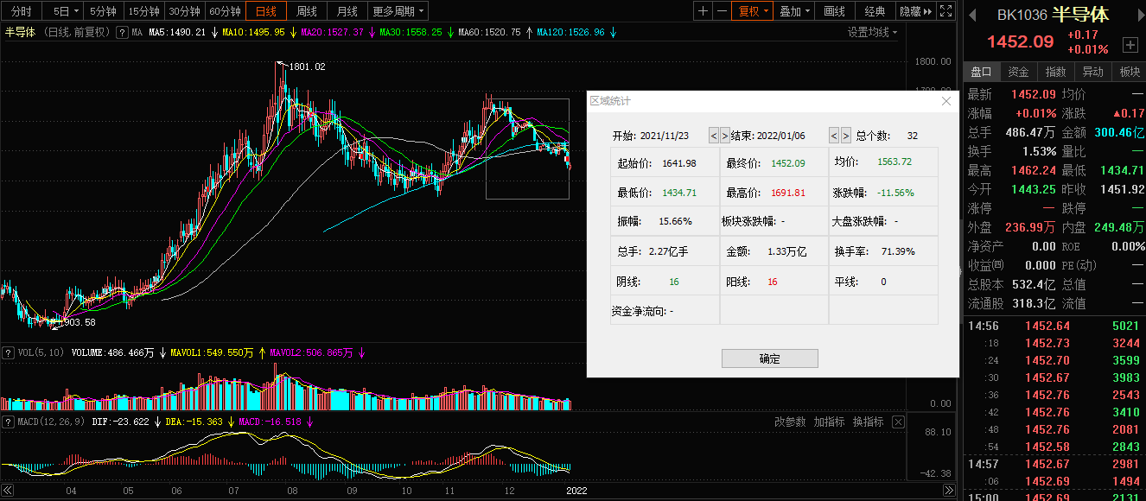Screen dimensions: 1146x501
Task: Step the start date forward
Action: point(725,136)
